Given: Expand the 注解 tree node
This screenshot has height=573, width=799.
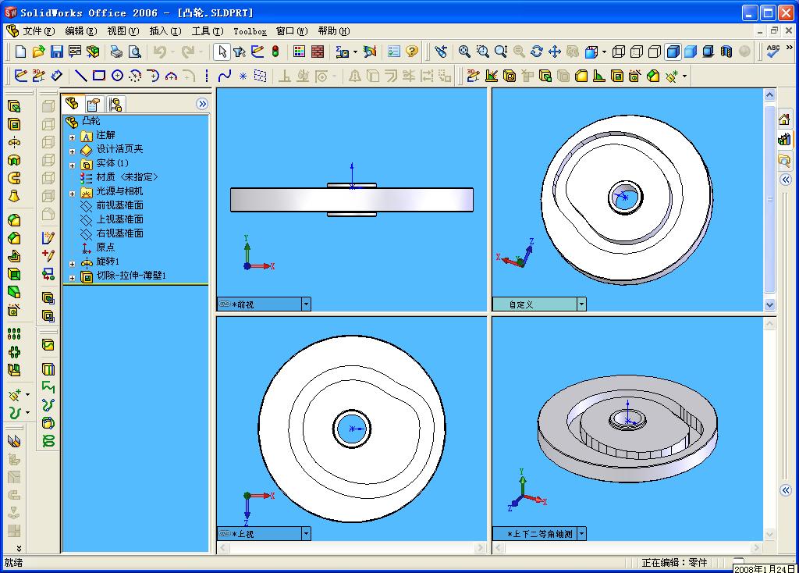Looking at the screenshot, I should point(72,137).
